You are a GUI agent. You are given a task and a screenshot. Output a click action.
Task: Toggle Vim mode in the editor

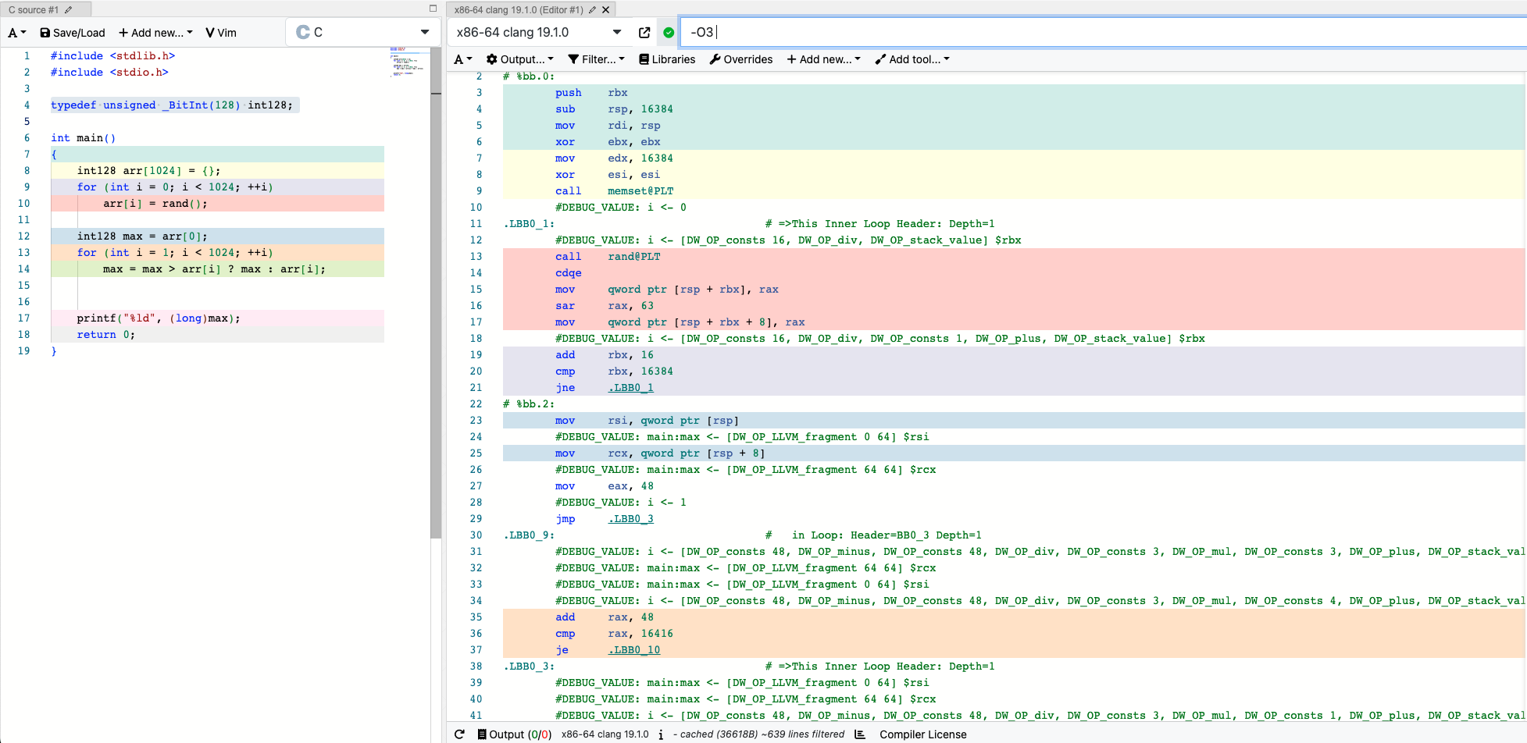pyautogui.click(x=221, y=33)
